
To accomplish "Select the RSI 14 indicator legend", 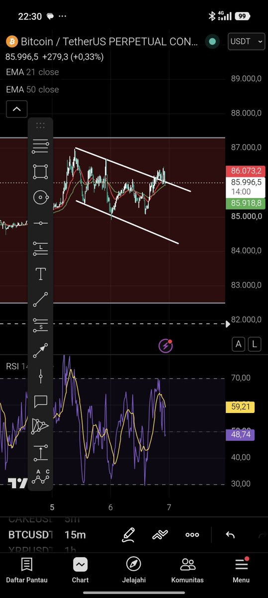I will [17, 367].
